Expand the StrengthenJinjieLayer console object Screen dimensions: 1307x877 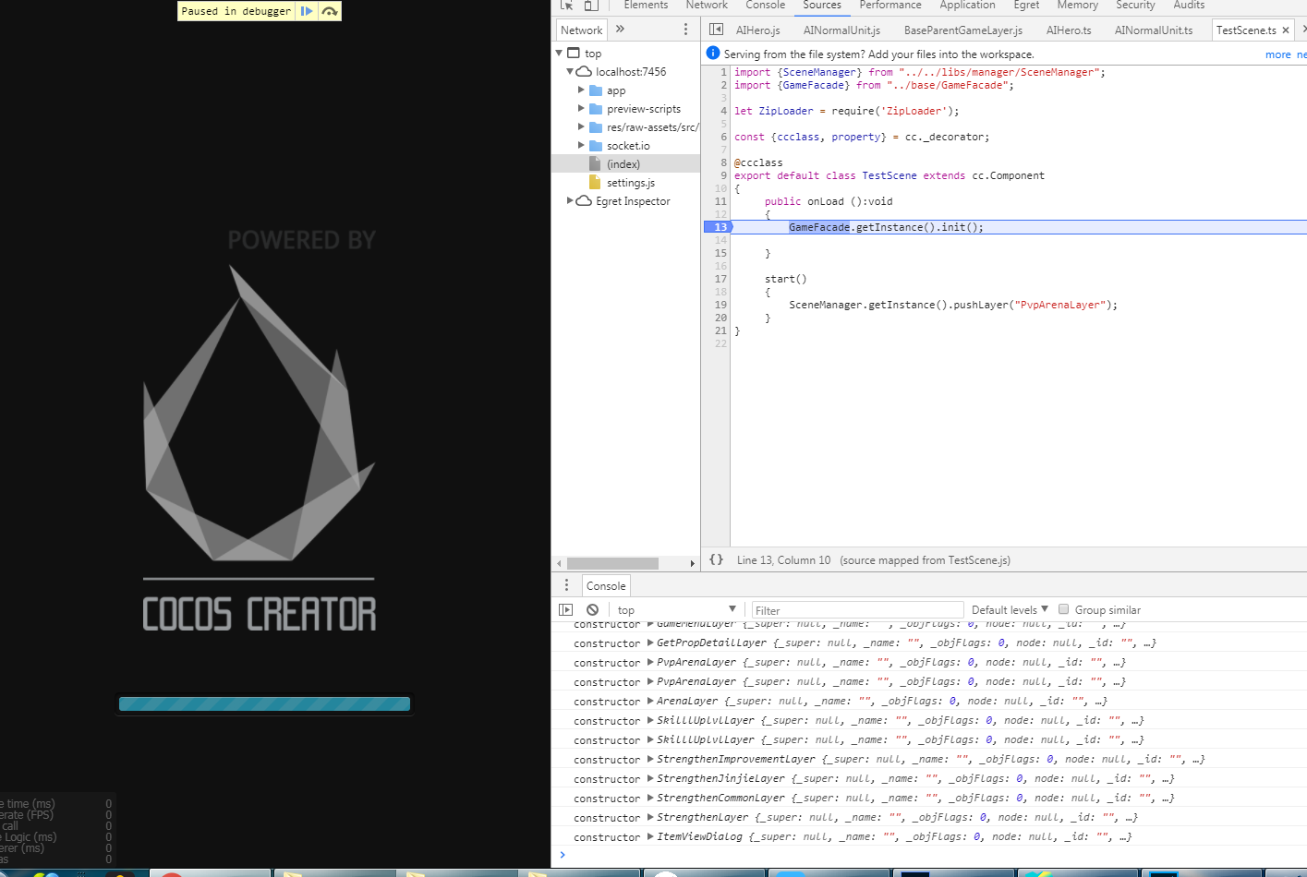(x=650, y=778)
